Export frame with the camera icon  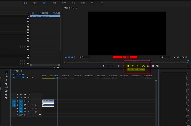click(x=153, y=66)
